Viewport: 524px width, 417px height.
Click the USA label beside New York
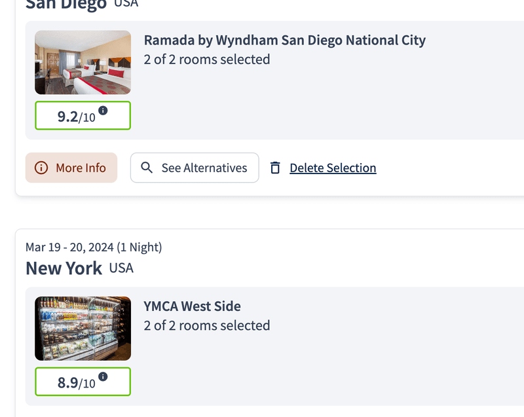pos(121,268)
